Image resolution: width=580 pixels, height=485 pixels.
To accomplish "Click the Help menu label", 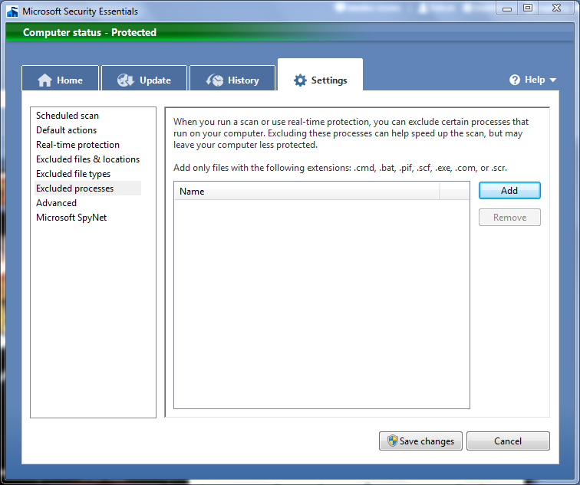I will [535, 80].
